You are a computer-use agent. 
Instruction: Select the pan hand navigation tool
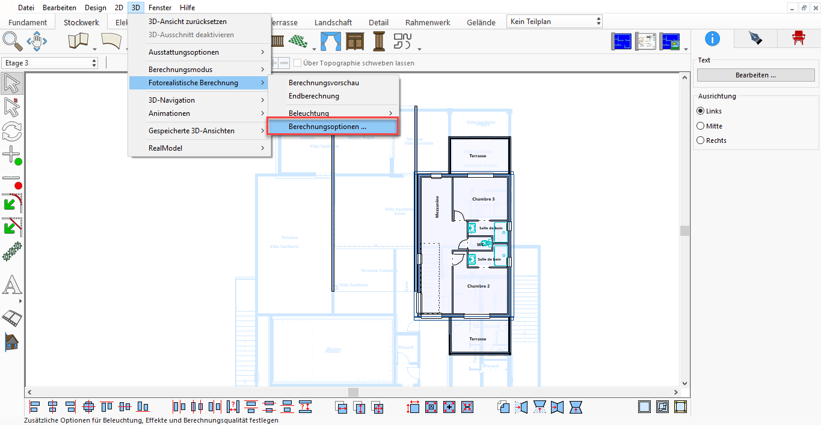[37, 42]
